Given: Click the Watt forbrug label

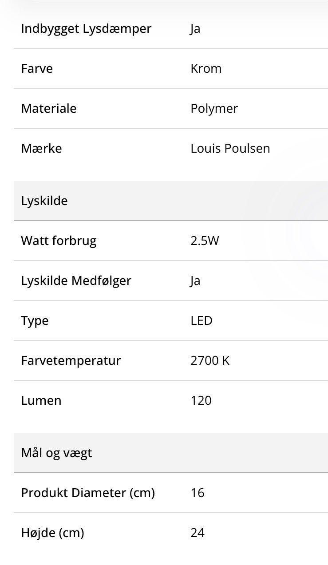Looking at the screenshot, I should tap(59, 241).
